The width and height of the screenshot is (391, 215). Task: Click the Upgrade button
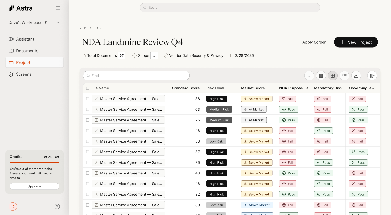(34, 186)
